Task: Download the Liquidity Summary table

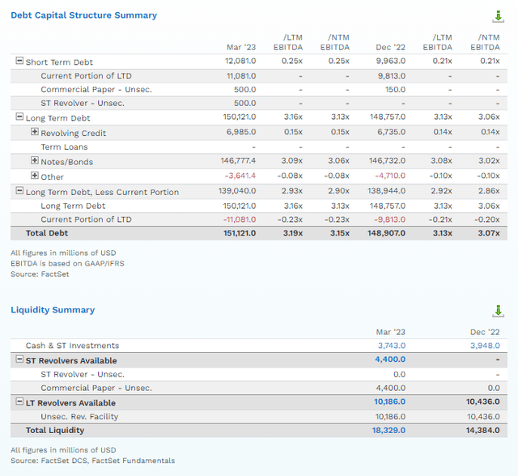Action: 498,311
